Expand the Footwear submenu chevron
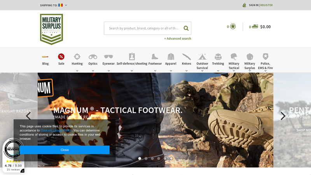The width and height of the screenshot is (311, 175). pyautogui.click(x=155, y=71)
